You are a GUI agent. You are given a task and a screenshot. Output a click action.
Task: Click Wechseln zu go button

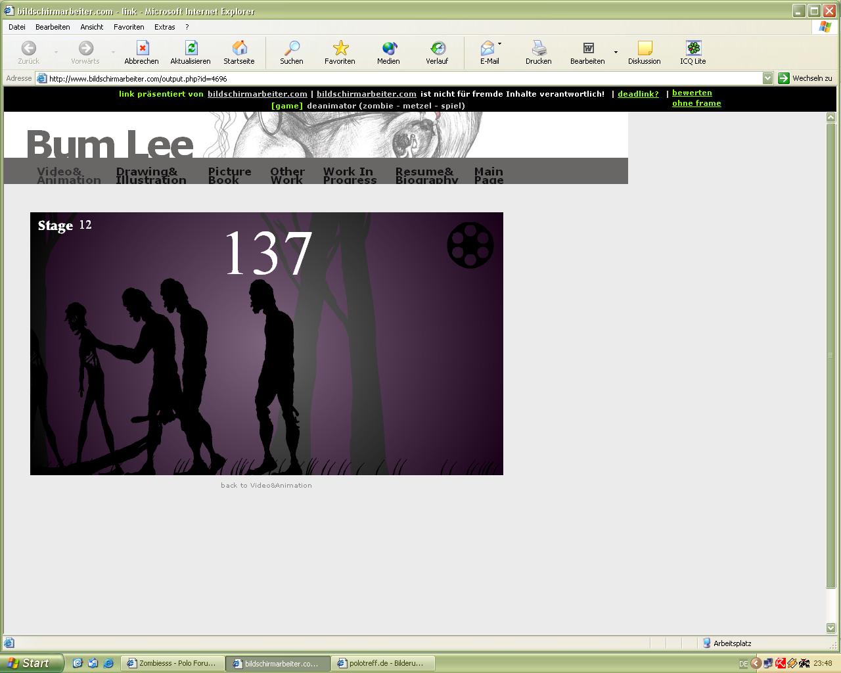pos(805,78)
